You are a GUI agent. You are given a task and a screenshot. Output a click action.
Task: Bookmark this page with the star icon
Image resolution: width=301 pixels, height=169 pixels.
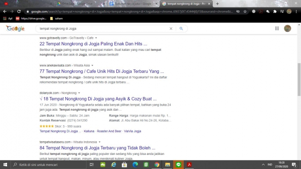tap(245, 11)
